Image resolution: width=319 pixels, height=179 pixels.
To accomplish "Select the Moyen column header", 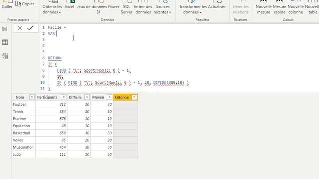I will [98, 97].
